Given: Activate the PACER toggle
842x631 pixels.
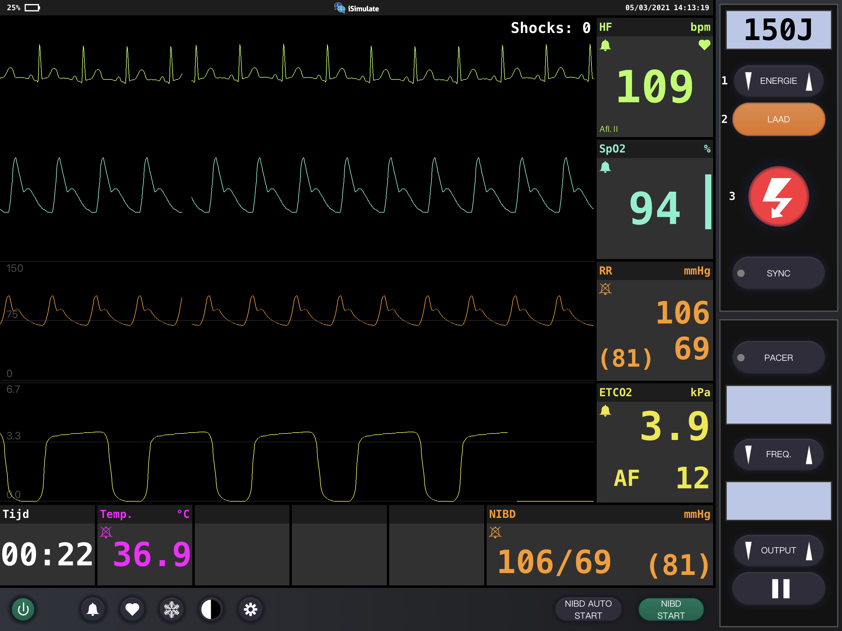Looking at the screenshot, I should point(779,357).
